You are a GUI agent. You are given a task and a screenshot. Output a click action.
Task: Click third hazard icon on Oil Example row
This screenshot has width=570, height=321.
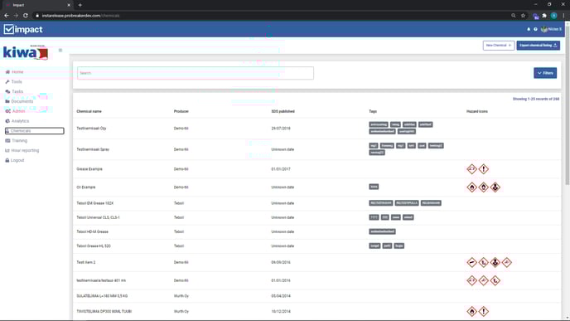[x=495, y=187]
